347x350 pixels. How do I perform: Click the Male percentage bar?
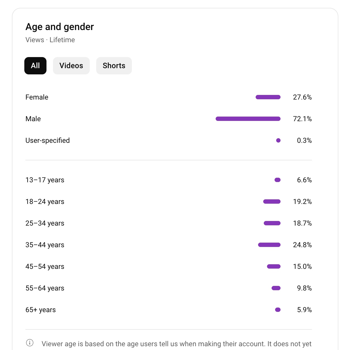click(x=248, y=119)
